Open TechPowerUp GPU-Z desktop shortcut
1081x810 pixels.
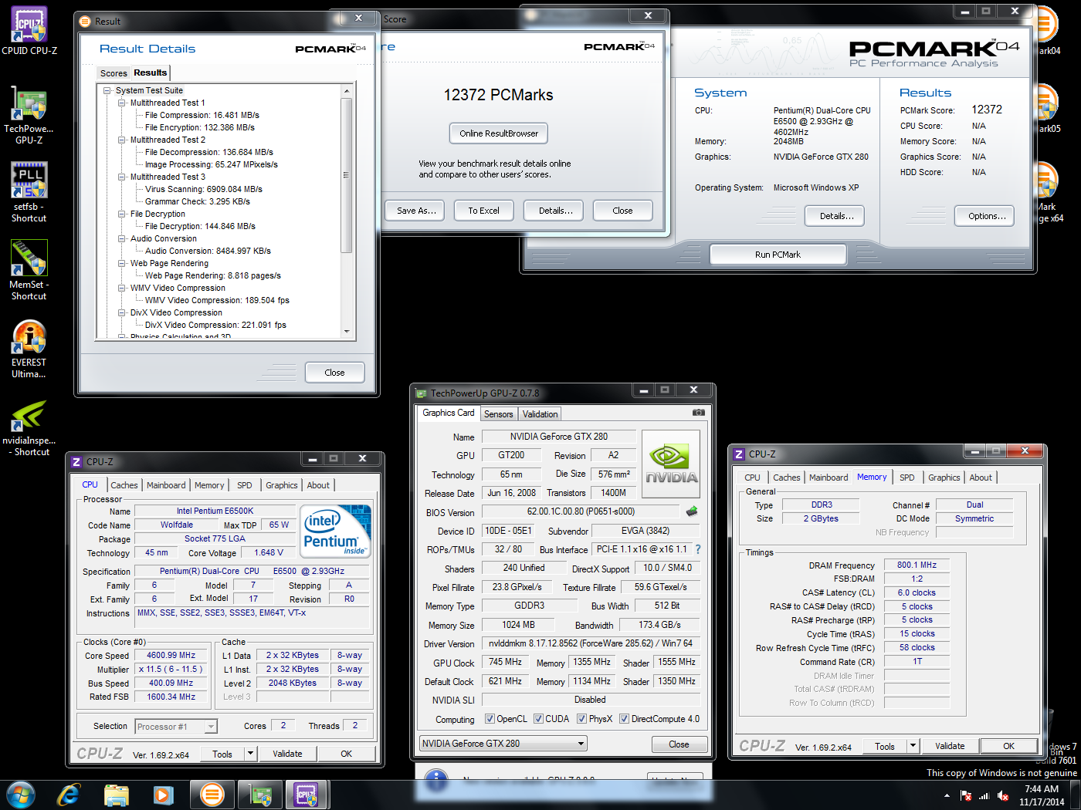[29, 105]
